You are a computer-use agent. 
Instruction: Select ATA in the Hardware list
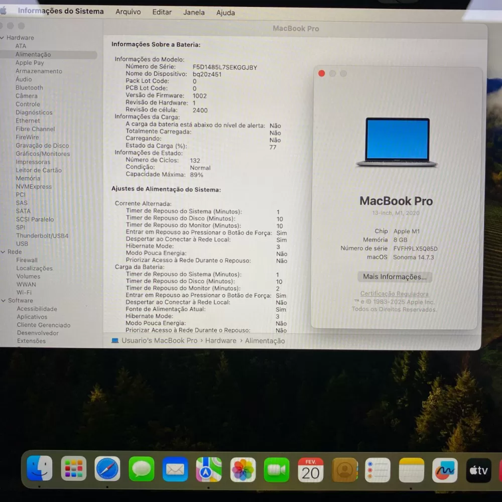[21, 46]
